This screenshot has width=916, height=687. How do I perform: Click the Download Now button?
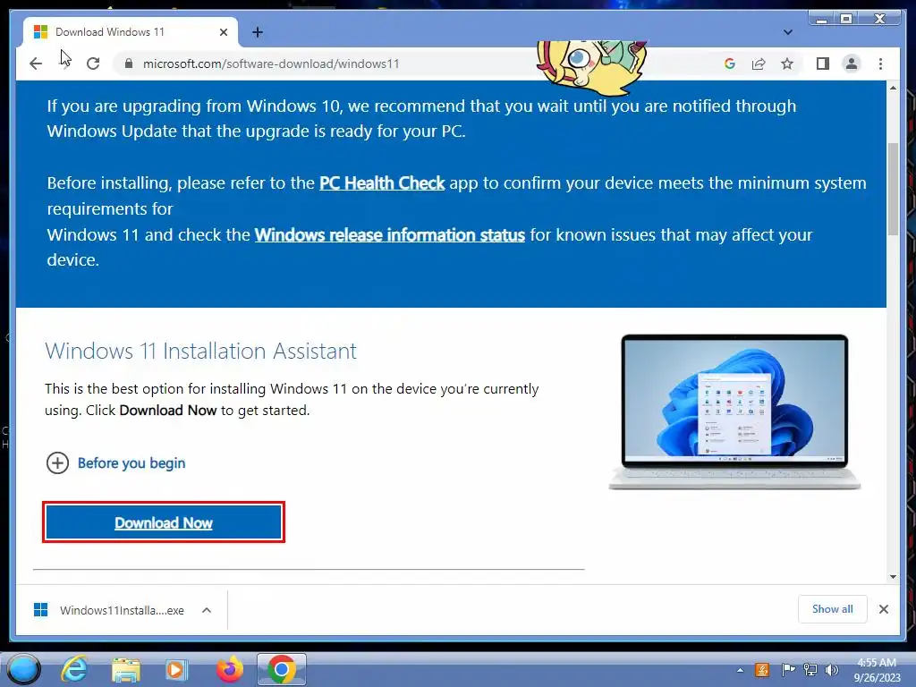click(164, 522)
